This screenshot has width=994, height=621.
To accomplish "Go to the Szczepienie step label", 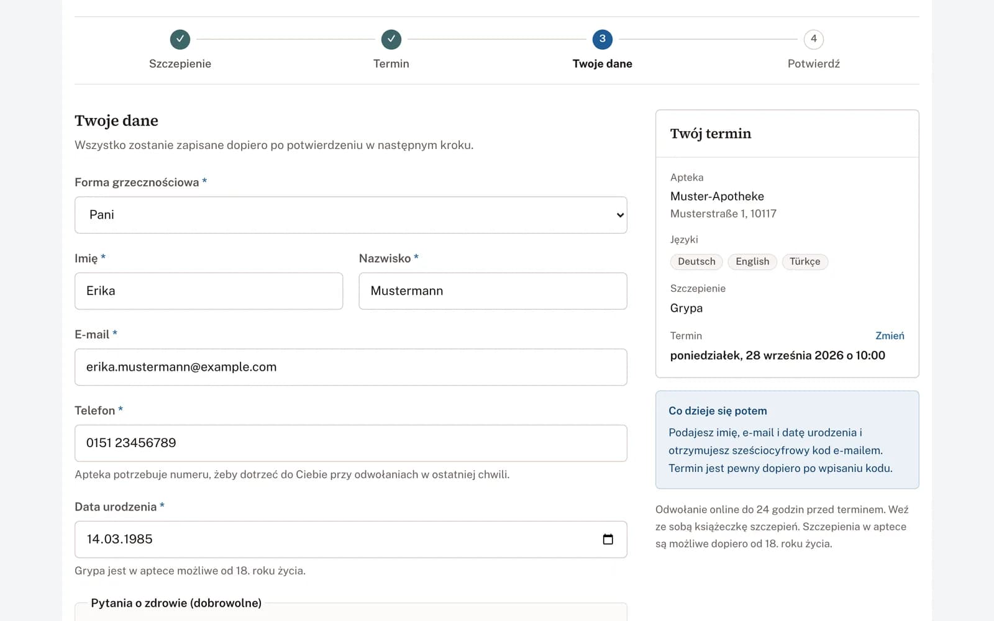I will coord(180,63).
